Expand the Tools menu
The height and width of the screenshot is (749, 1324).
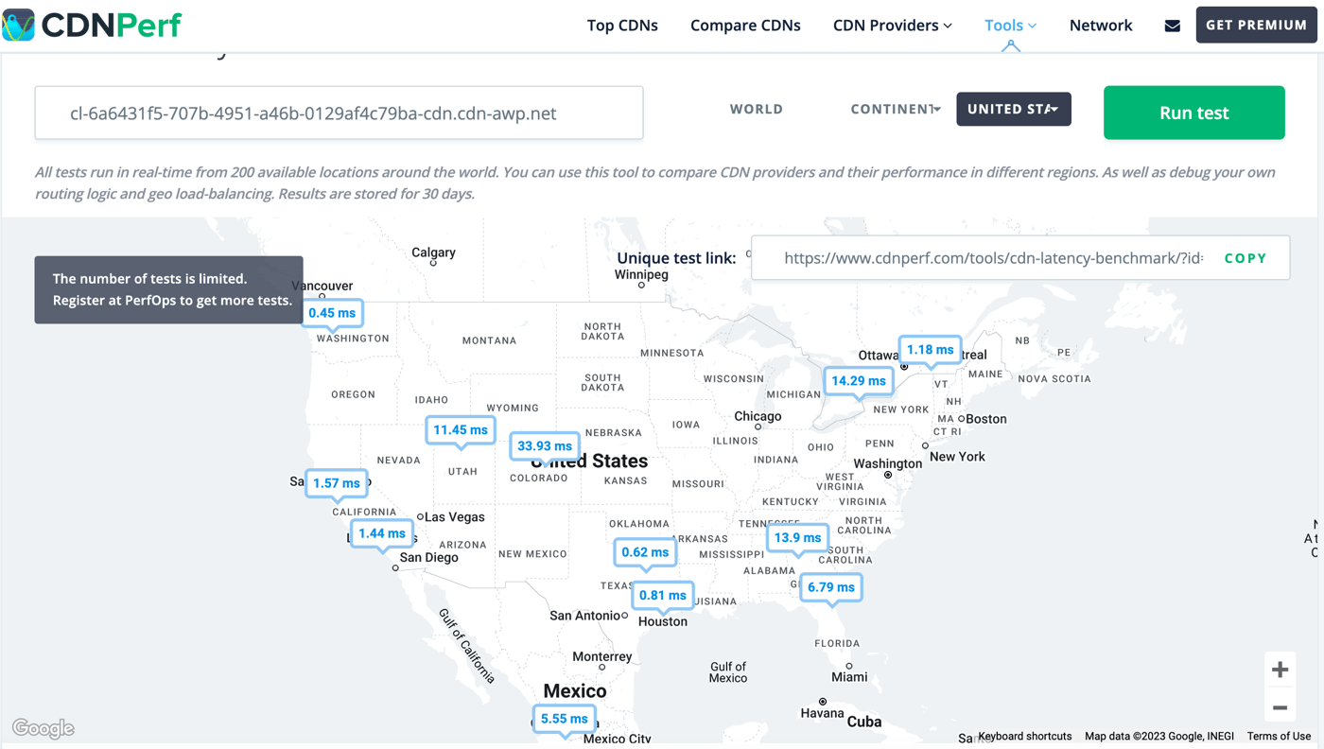pos(1010,26)
